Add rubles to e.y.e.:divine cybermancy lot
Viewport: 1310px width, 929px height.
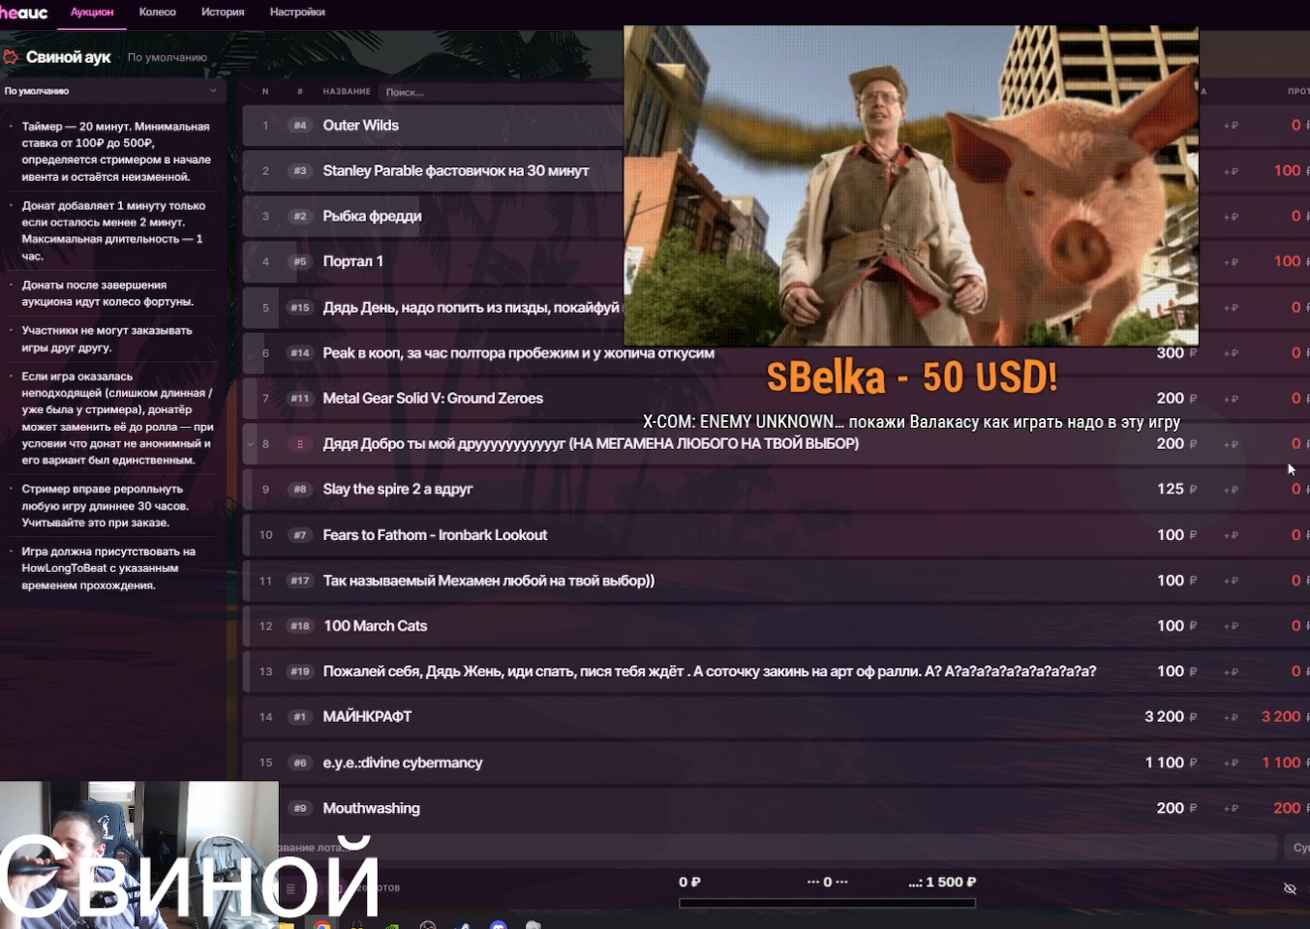coord(1231,763)
